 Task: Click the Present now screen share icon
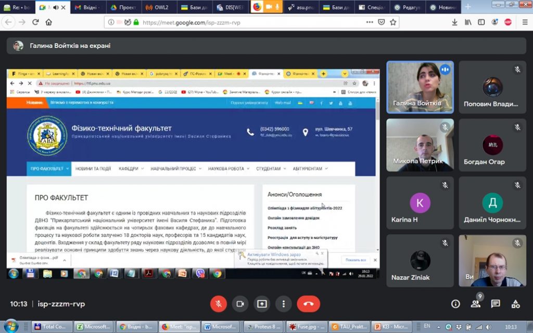[x=262, y=304]
